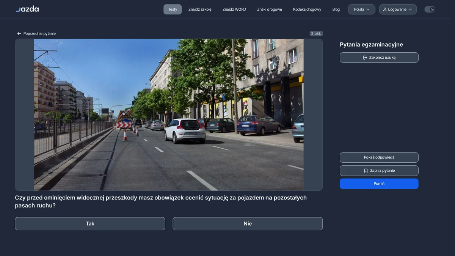Open the Jazda logo homepage
Viewport: 455px width, 256px height.
(x=27, y=9)
